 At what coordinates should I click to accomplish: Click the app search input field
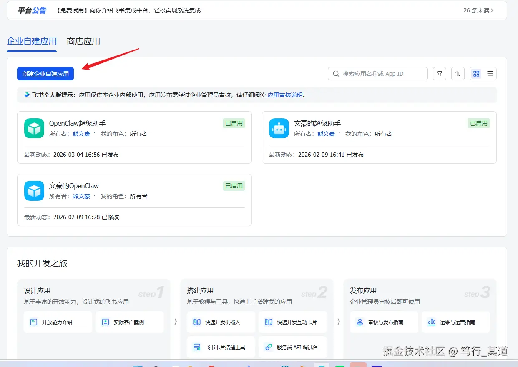pos(377,74)
